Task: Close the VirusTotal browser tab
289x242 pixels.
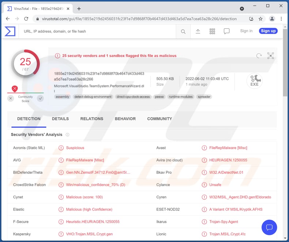Action: (x=68, y=9)
